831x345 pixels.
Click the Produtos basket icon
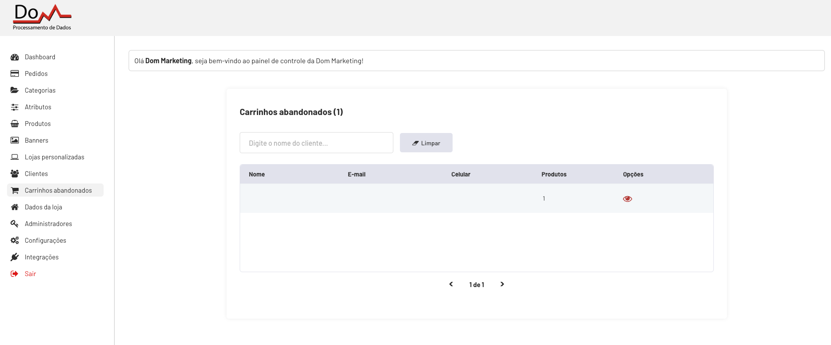click(x=15, y=124)
